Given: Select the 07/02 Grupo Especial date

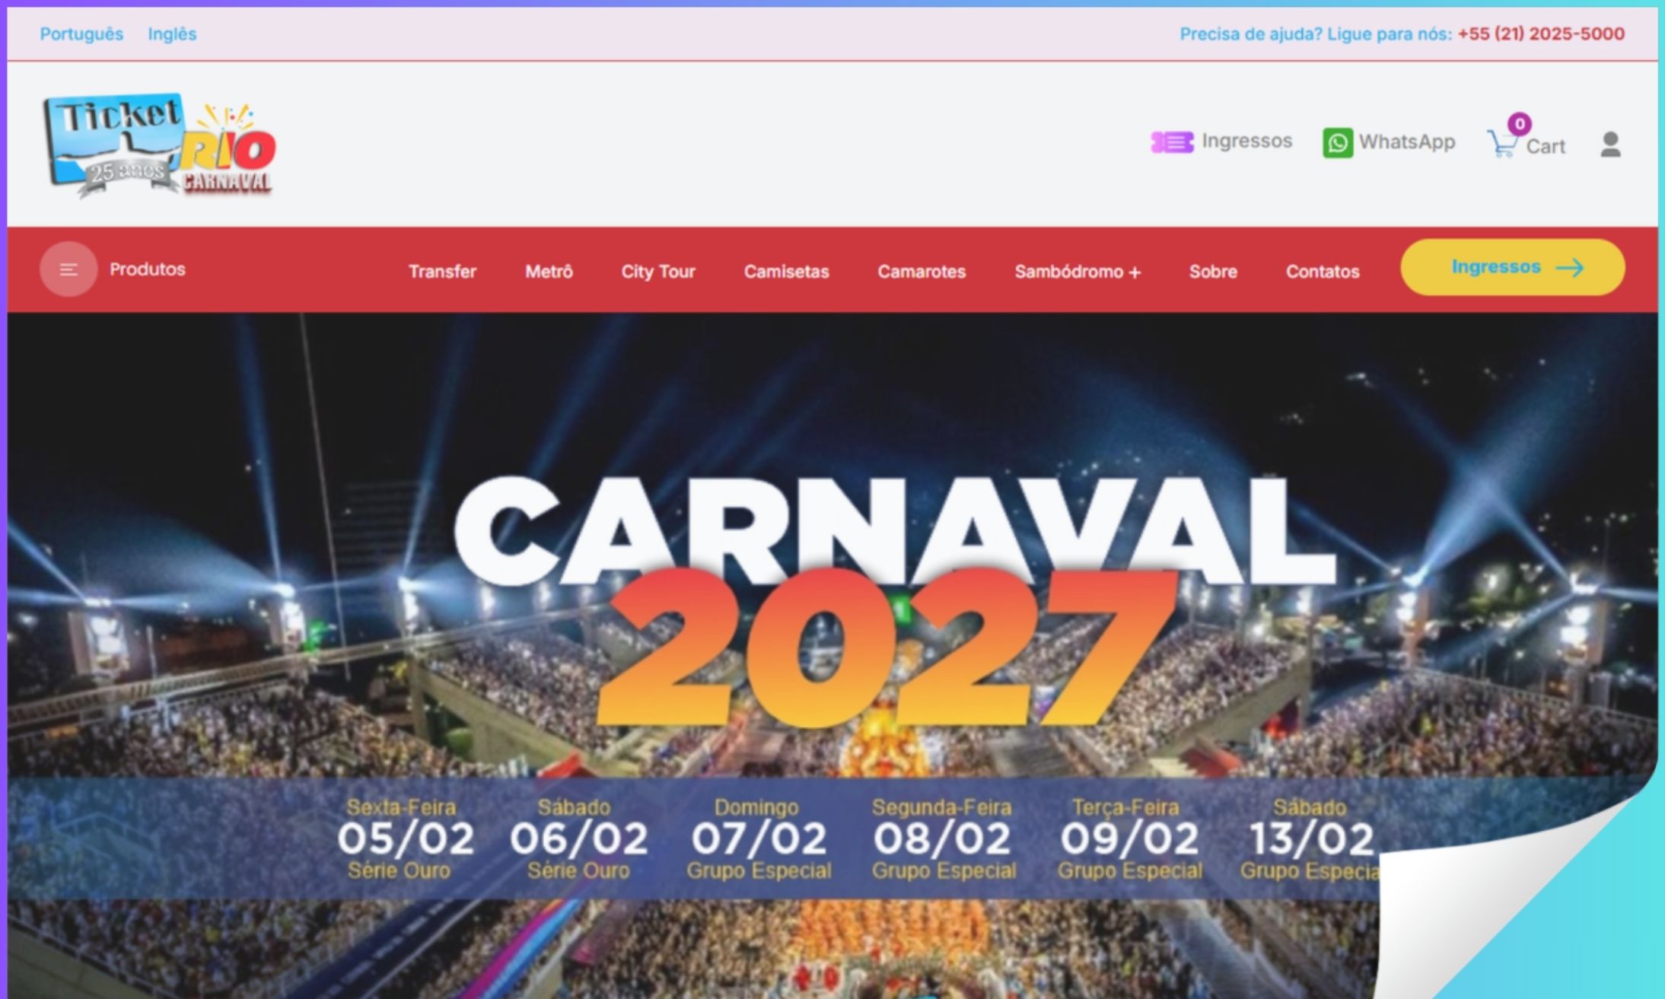Looking at the screenshot, I should tap(759, 839).
